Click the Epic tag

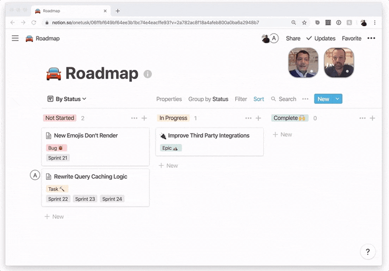coord(171,148)
